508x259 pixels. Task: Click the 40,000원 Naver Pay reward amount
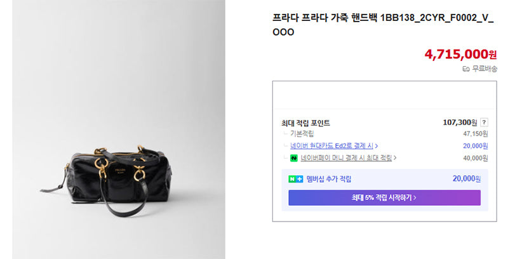pyautogui.click(x=475, y=158)
